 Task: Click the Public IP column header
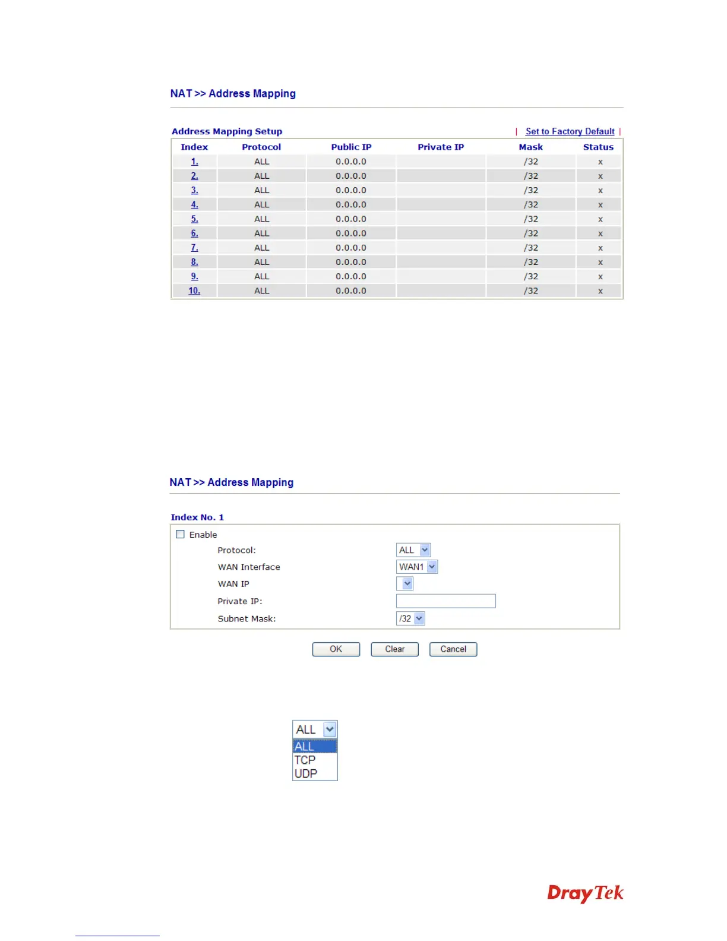pos(351,147)
